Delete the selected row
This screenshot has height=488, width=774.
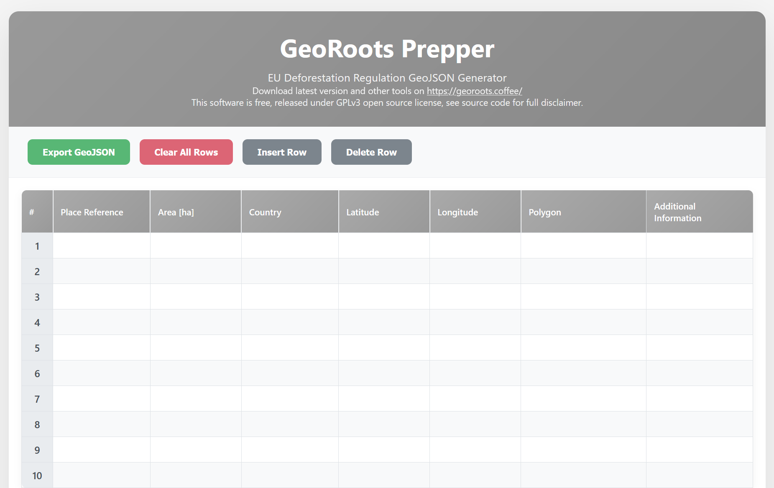(371, 152)
